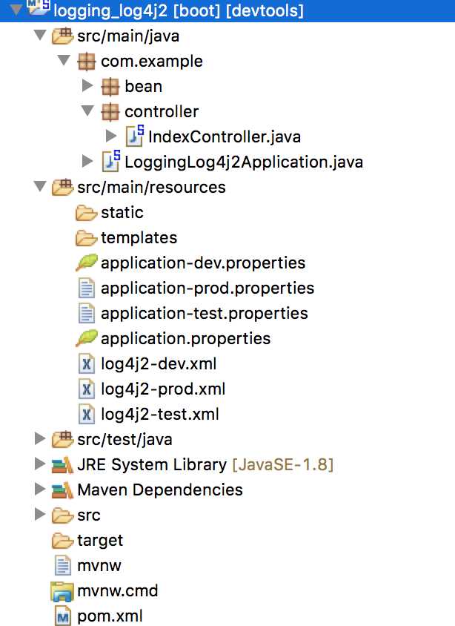Select log4j2-dev.xml file name
Screen dimensions: 455x626
point(159,363)
